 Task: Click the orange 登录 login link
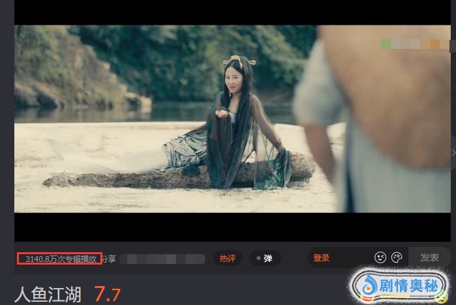pos(321,258)
